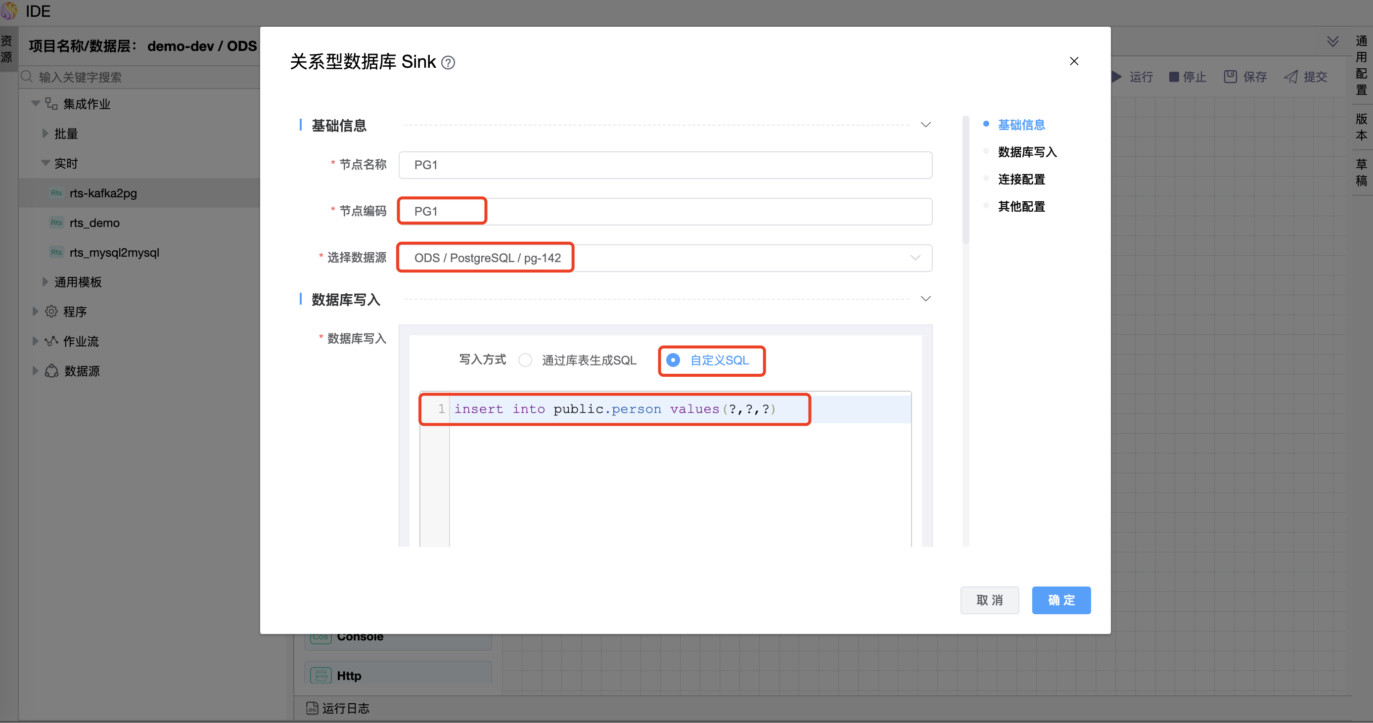The width and height of the screenshot is (1373, 723).
Task: Jump to 其他配置 anchor tab
Action: click(1021, 207)
